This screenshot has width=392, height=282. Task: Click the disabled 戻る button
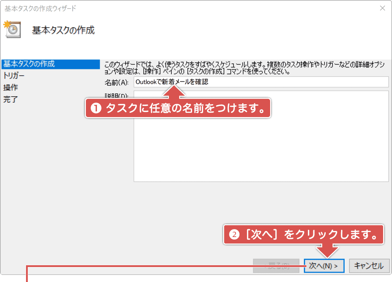tap(276, 266)
